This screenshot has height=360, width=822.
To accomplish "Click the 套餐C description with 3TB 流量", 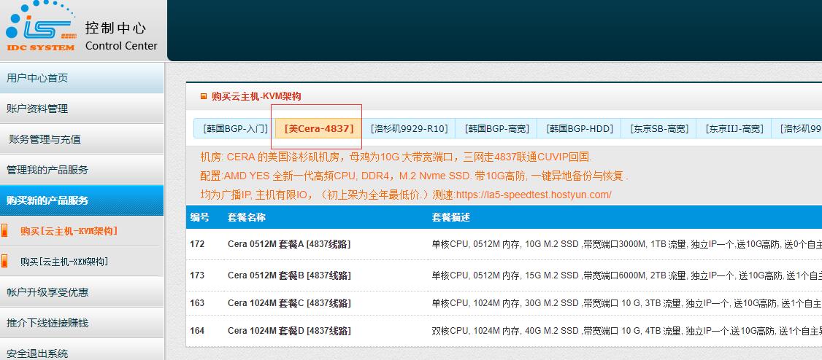I will [x=626, y=303].
